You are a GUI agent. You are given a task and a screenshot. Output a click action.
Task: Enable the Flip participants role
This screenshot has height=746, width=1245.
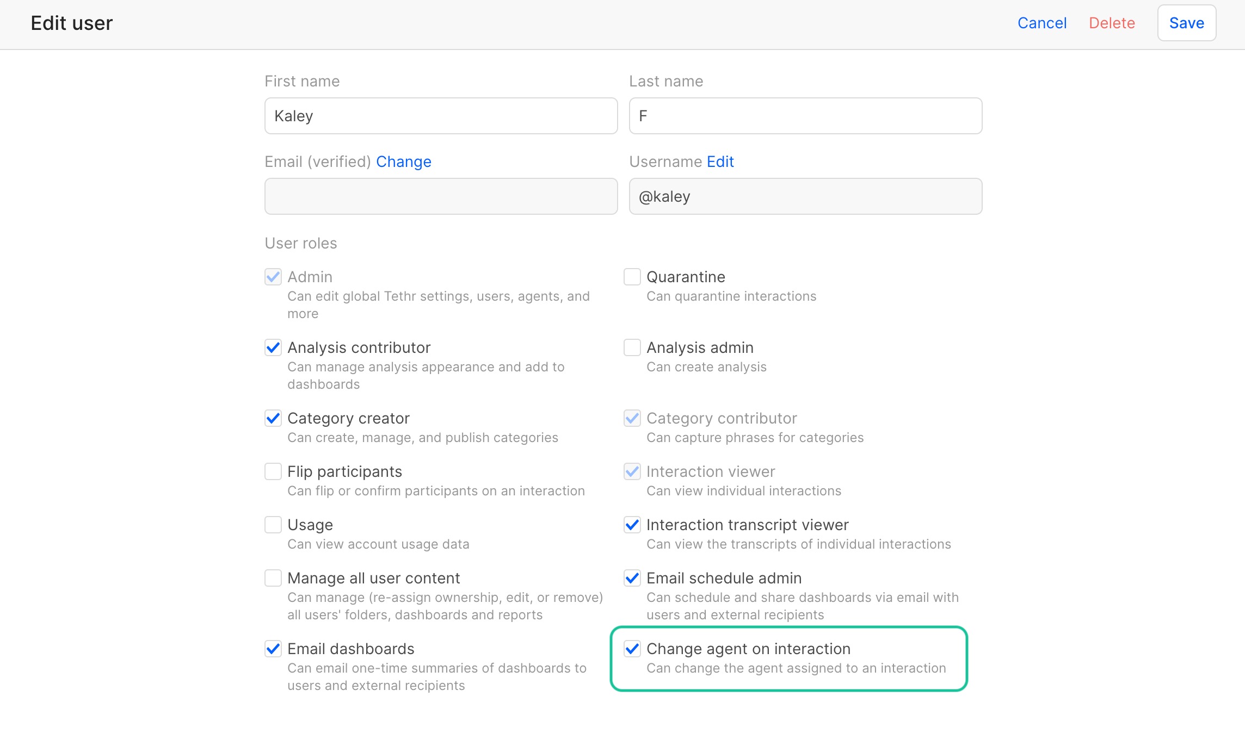273,471
